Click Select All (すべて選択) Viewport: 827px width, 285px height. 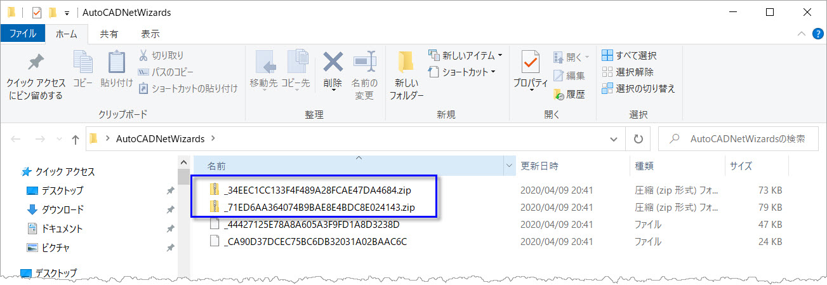click(629, 55)
